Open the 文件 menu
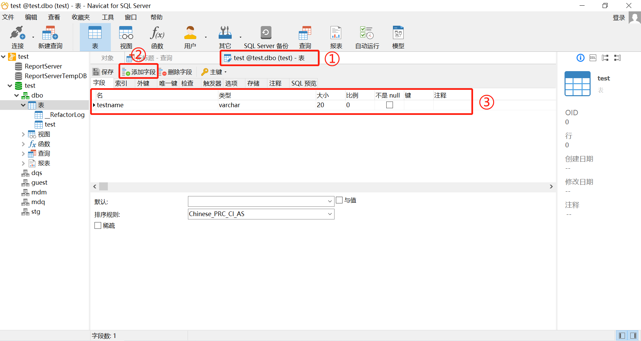641x341 pixels. tap(8, 17)
